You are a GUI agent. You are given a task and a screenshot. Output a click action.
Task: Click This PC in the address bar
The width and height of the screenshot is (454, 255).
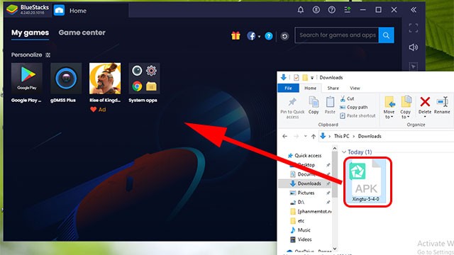pyautogui.click(x=342, y=136)
